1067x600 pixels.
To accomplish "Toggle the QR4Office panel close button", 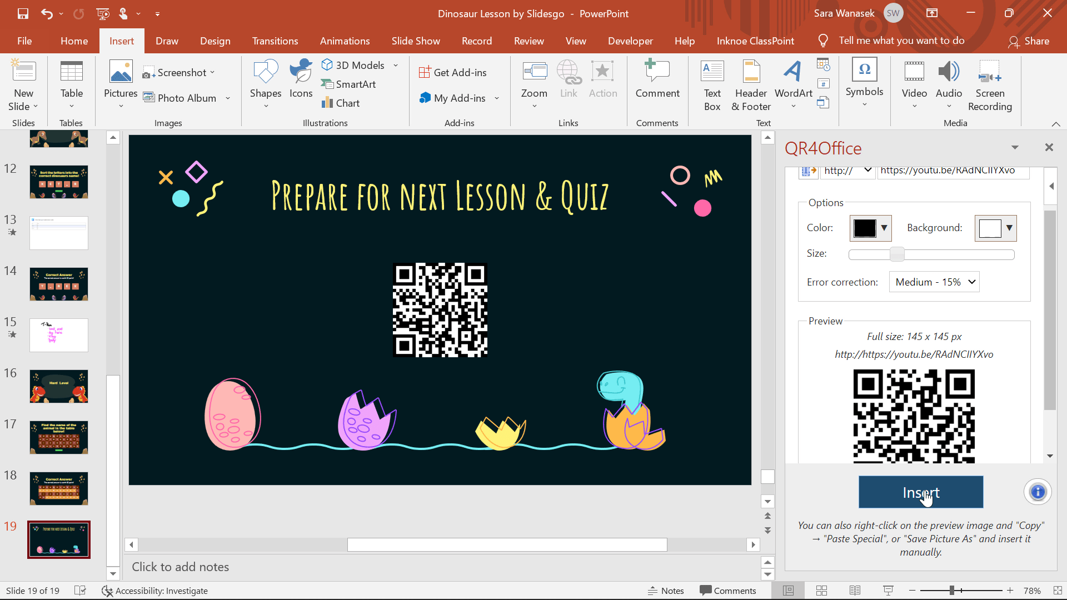I will click(x=1049, y=147).
